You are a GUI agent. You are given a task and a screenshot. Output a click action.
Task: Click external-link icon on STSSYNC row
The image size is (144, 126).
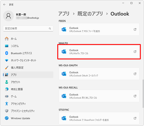click(x=135, y=118)
